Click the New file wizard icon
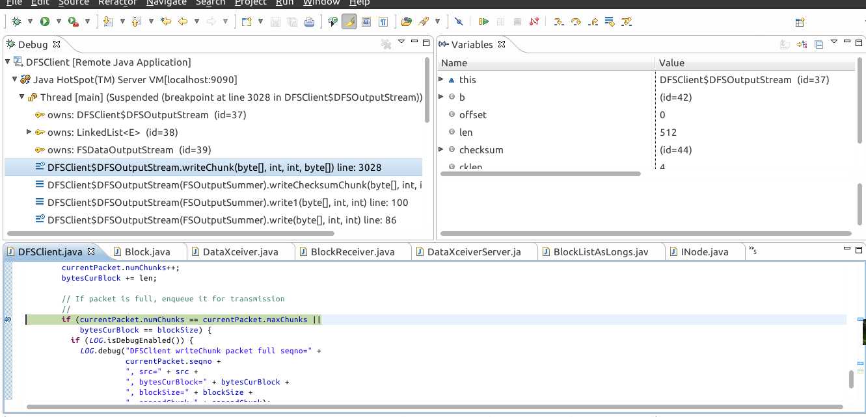Viewport: 866px width, 417px height. pos(247,21)
